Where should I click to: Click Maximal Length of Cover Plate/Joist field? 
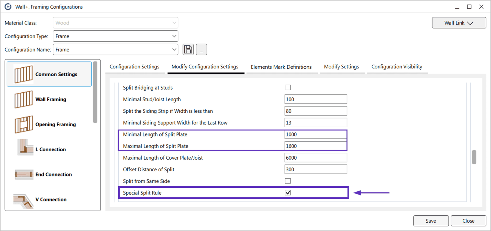(x=316, y=158)
